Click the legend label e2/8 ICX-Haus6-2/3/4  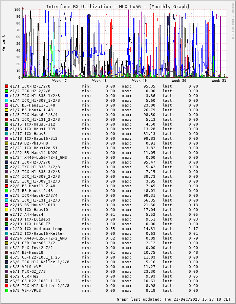click(x=34, y=195)
